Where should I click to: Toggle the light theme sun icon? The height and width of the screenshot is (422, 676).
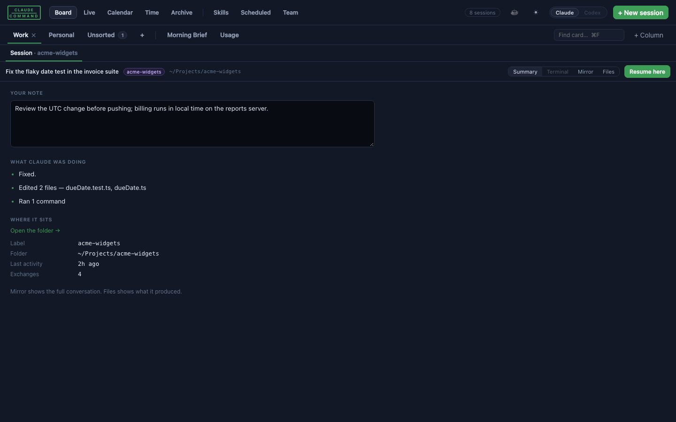click(536, 13)
